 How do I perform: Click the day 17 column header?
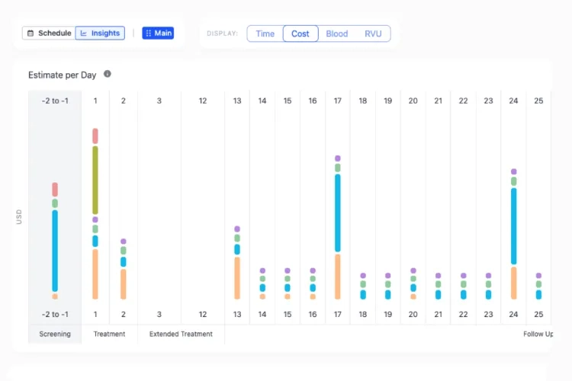click(338, 101)
